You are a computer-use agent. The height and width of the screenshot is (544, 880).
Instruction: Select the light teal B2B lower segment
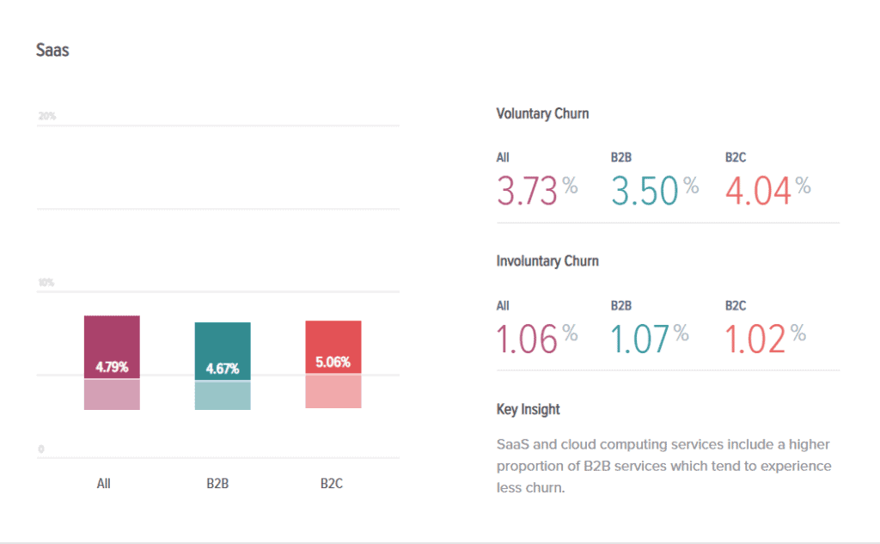(x=223, y=395)
